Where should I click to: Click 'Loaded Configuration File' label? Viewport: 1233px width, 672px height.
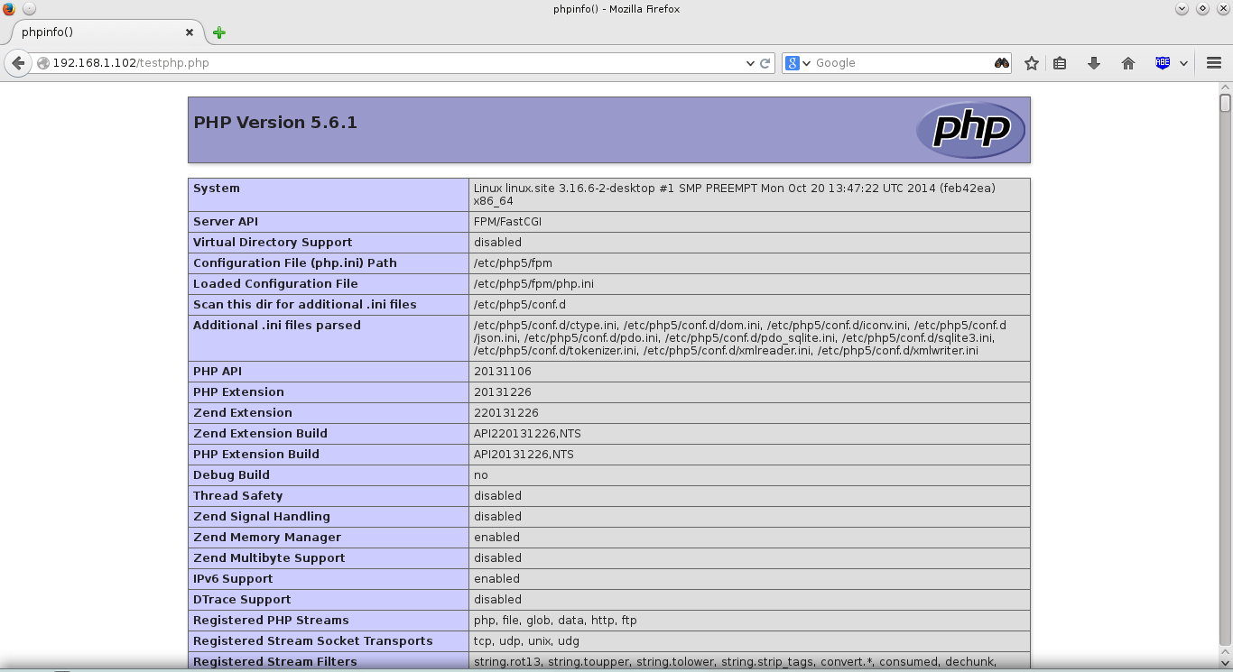tap(275, 284)
